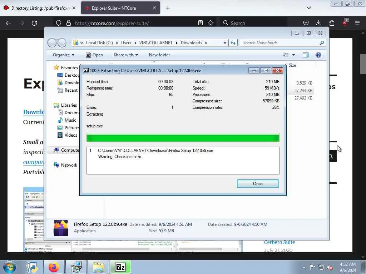Open the Windows Start menu

tap(10, 267)
